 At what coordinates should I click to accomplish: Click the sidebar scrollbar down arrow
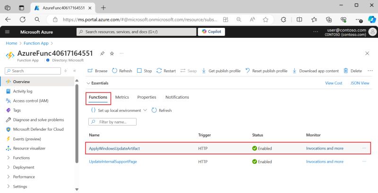click(77, 189)
